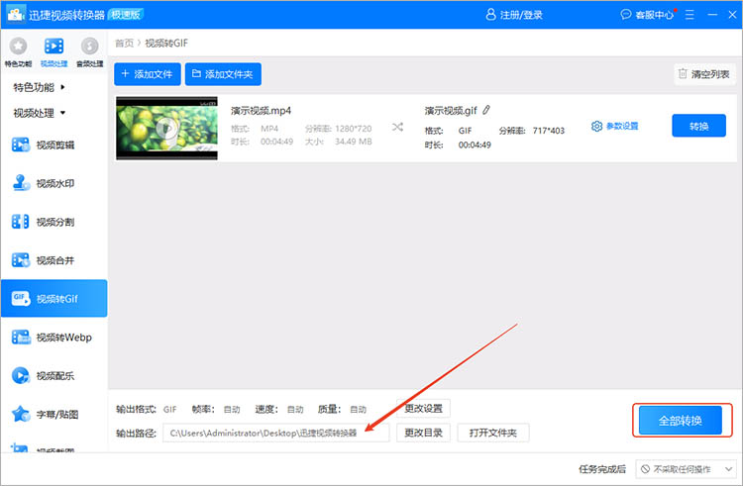Image resolution: width=743 pixels, height=486 pixels.
Task: Click the app logo in title bar
Action: [x=16, y=14]
